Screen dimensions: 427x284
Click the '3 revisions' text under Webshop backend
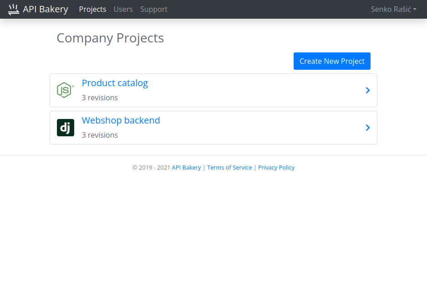[x=100, y=135]
